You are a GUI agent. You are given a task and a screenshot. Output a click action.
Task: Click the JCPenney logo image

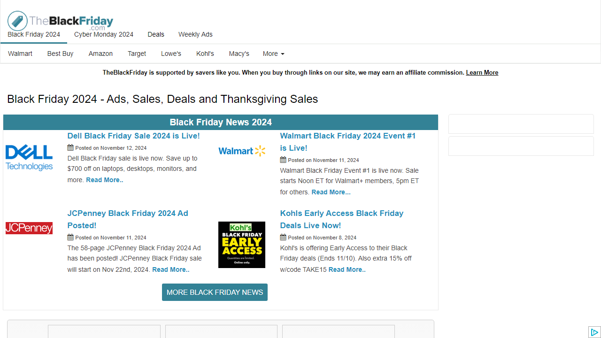coord(29,228)
